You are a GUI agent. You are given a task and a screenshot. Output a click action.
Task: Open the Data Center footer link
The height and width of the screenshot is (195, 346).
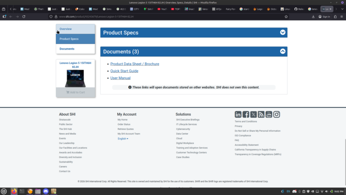tap(182, 134)
